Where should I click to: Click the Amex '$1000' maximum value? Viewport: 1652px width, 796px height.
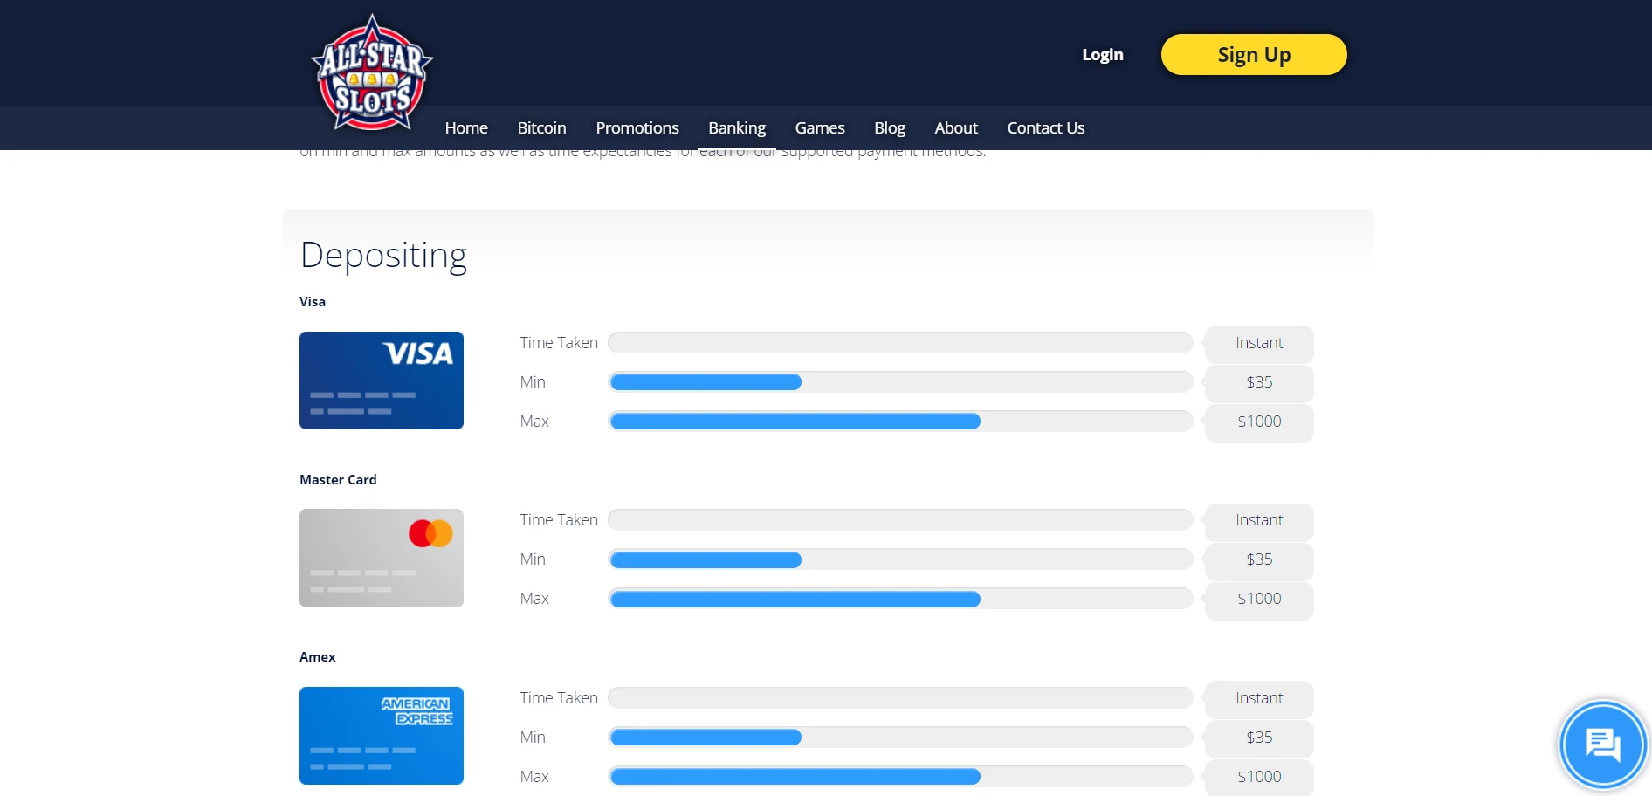pos(1259,778)
